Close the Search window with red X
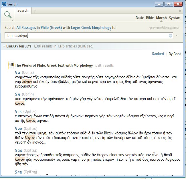Viewport: 186px width, 179px height. (178, 4)
